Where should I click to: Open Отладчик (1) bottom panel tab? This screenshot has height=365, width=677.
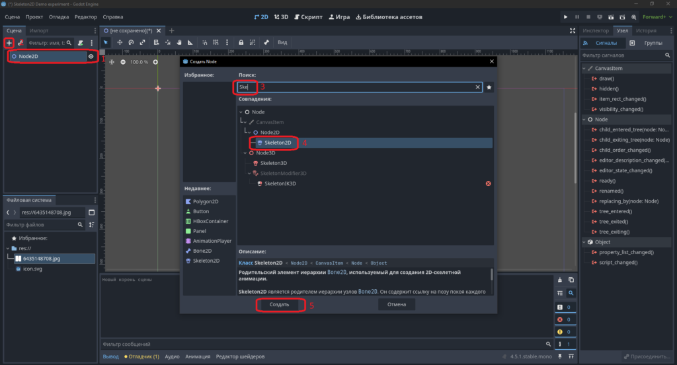click(141, 356)
